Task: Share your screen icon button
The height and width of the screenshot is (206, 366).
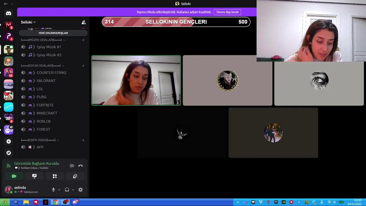Action: click(x=34, y=176)
